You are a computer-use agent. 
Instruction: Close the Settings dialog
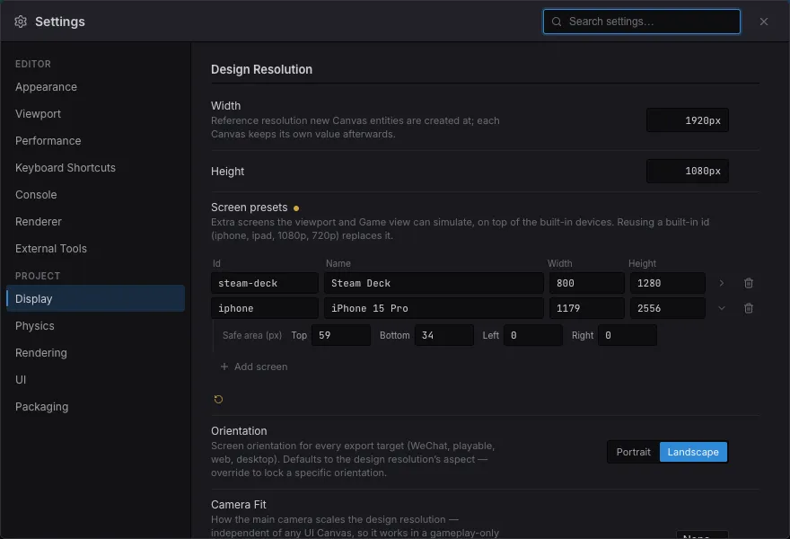[x=764, y=22]
